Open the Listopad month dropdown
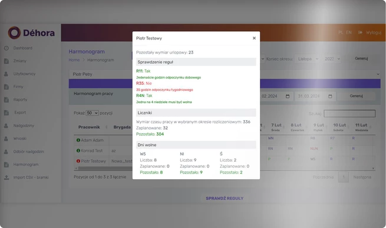386x228 pixels. (x=308, y=59)
